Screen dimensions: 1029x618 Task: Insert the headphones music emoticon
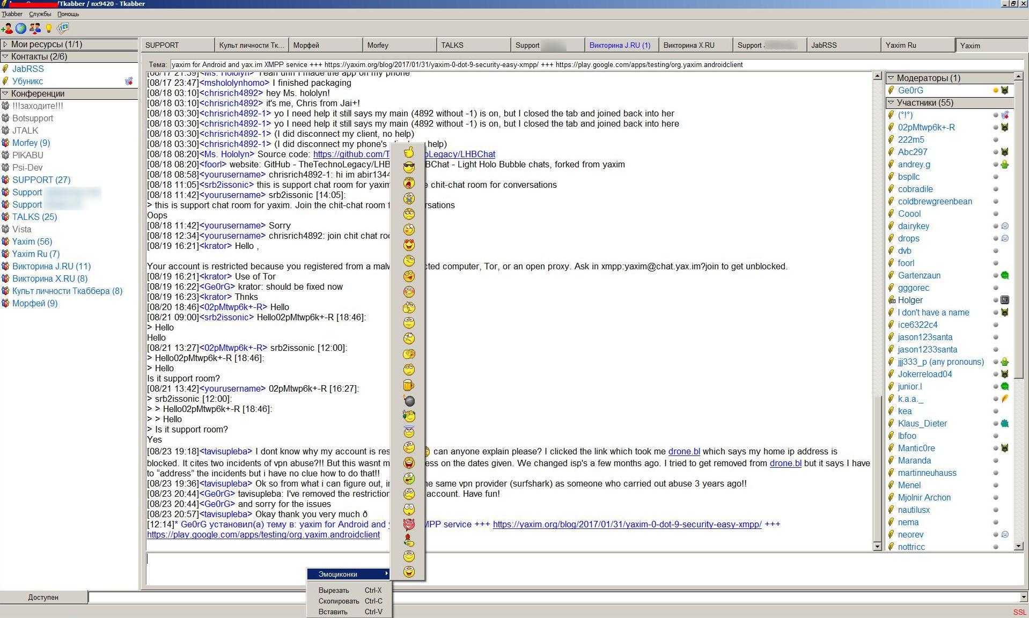(409, 416)
